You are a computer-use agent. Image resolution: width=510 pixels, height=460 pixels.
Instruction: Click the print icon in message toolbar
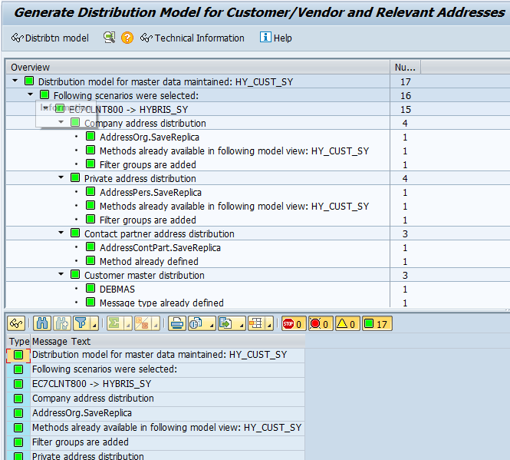(177, 324)
